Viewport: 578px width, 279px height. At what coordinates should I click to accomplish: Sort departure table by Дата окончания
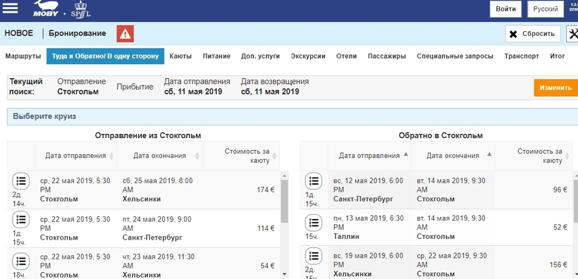coord(159,156)
